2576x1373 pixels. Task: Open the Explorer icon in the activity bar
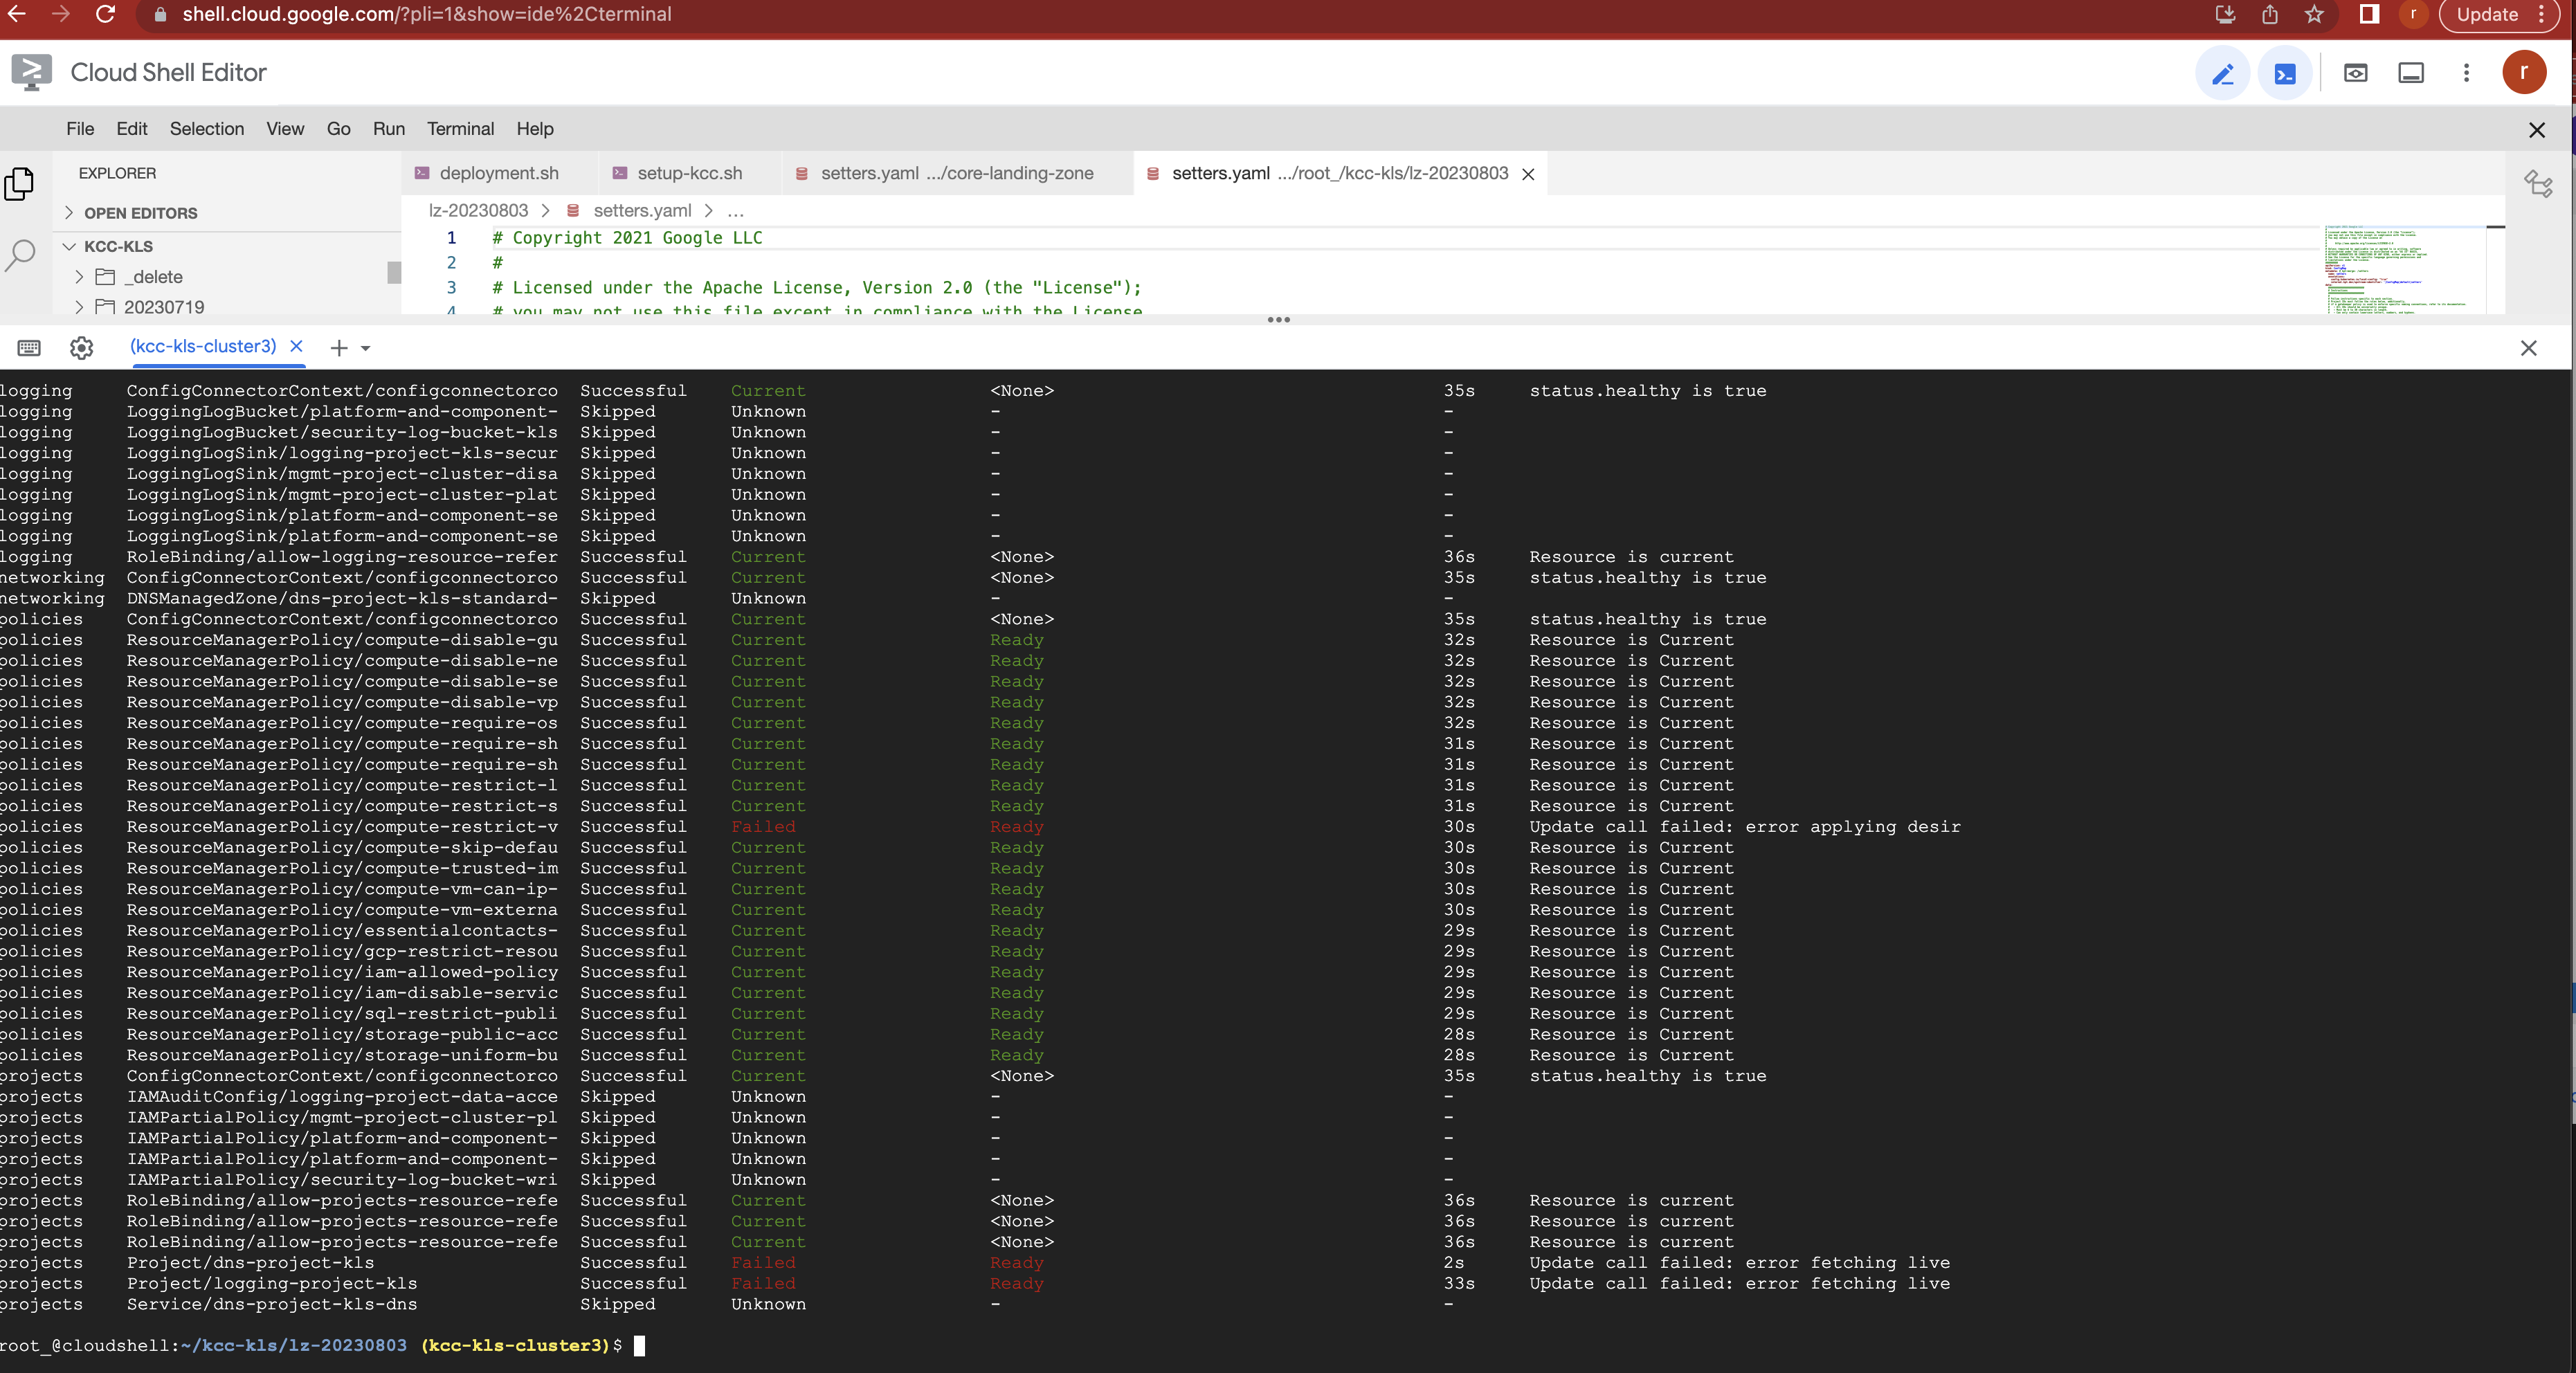coord(20,183)
